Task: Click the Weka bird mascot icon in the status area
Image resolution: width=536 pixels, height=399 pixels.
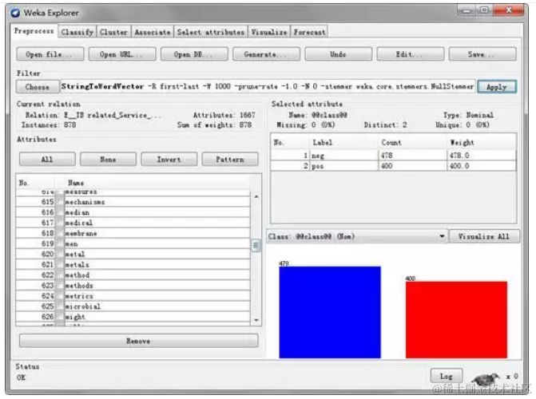Action: click(485, 379)
